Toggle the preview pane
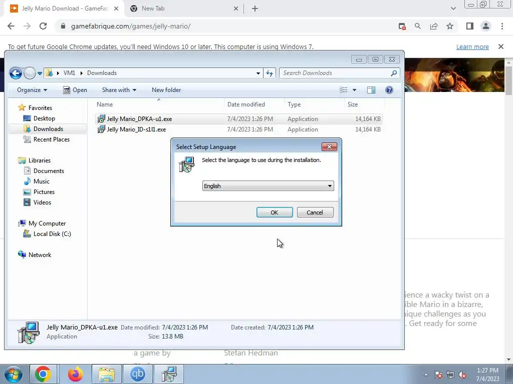The height and width of the screenshot is (384, 513). point(371,90)
